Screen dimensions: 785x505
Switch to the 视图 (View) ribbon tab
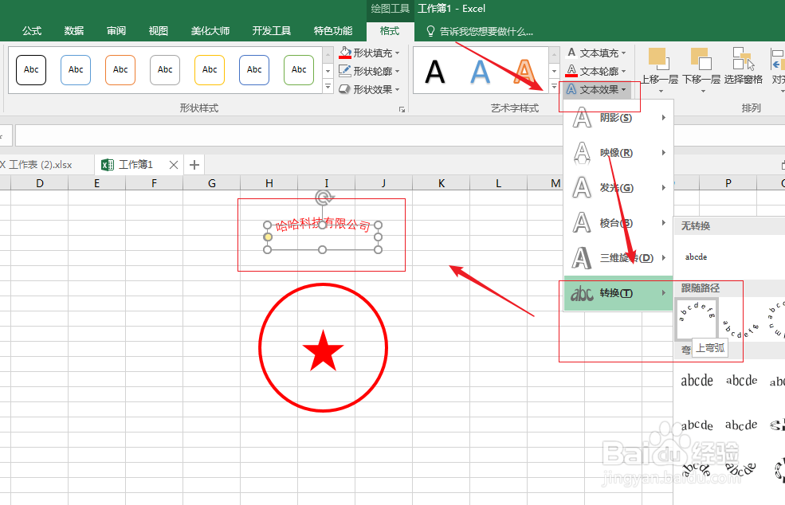158,30
